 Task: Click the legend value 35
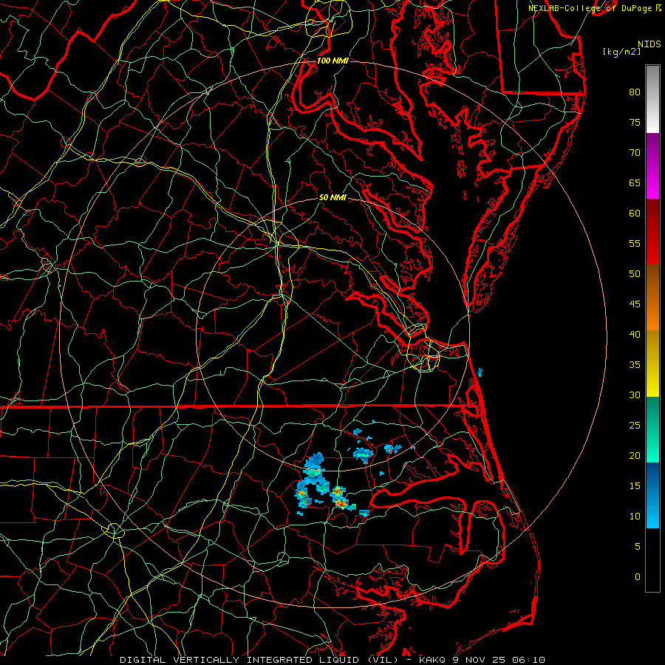[635, 365]
